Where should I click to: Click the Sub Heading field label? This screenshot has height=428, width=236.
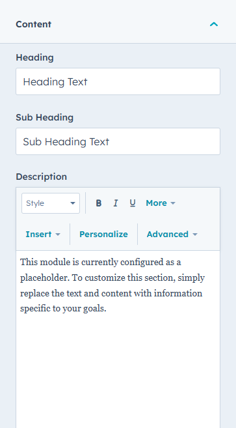tap(45, 117)
